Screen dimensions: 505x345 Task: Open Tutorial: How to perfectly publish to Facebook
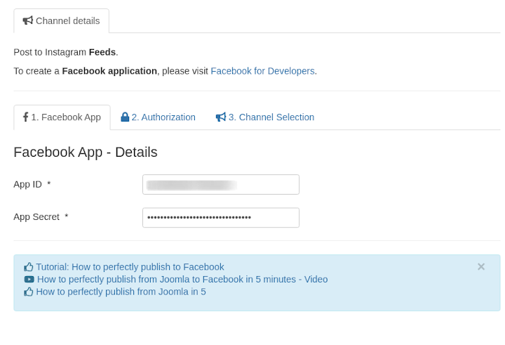click(x=130, y=267)
